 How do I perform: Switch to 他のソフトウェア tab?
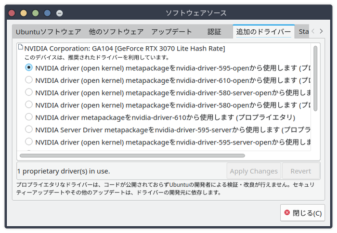tap(116, 32)
